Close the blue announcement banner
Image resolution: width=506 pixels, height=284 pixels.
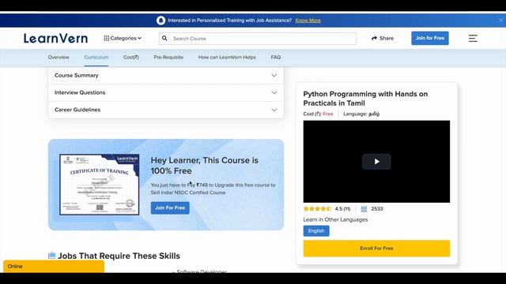(500, 21)
